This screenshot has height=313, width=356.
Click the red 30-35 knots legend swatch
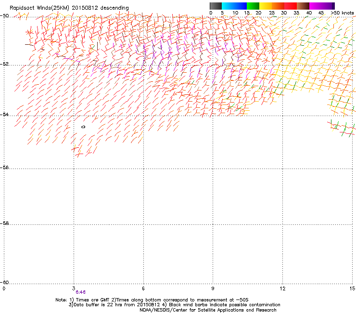[x=291, y=6]
